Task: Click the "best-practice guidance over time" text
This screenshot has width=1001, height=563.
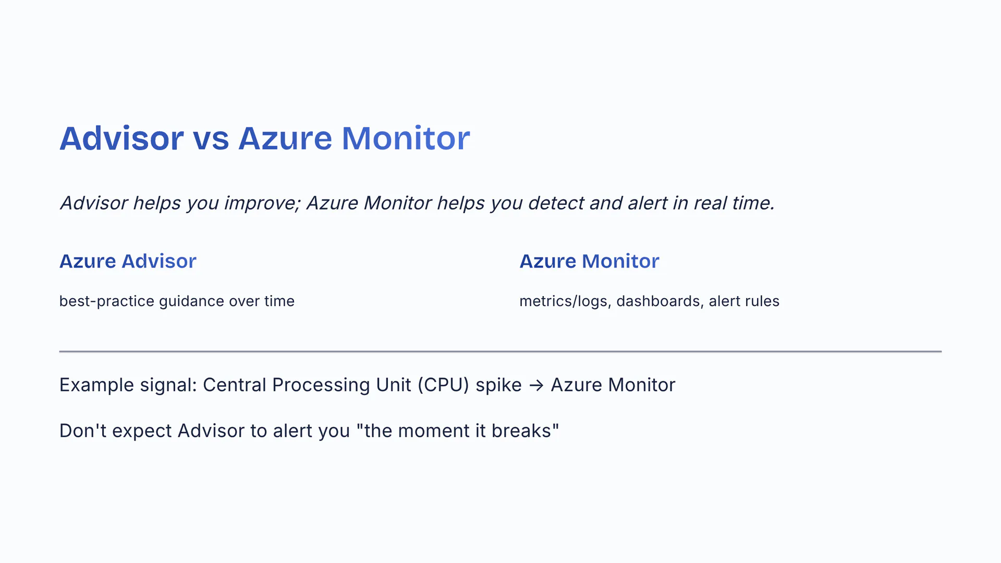Action: tap(177, 301)
